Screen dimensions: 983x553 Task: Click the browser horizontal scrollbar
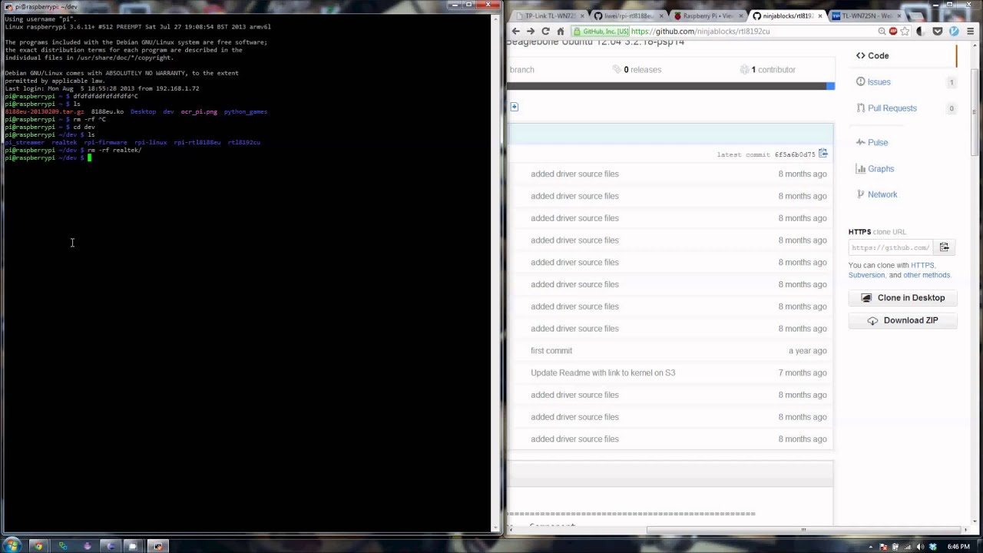pyautogui.click(x=803, y=530)
